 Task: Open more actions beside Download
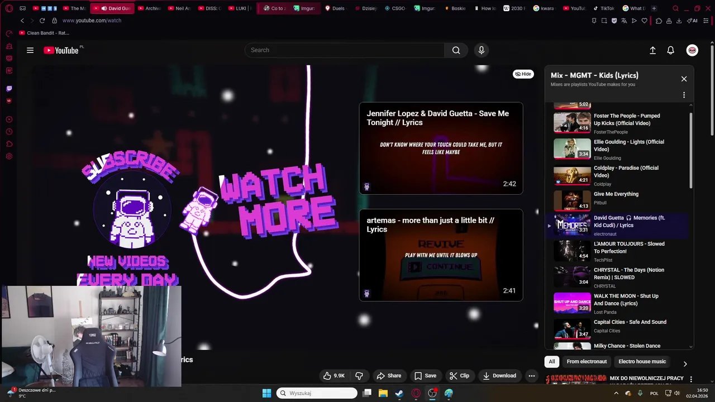532,376
